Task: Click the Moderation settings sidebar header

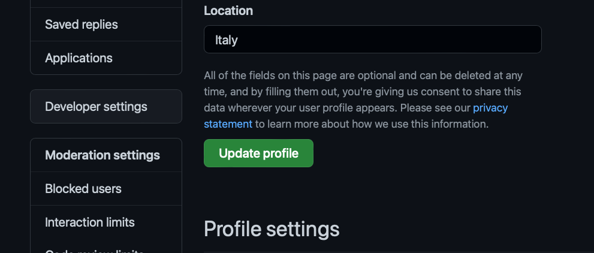Action: 102,155
